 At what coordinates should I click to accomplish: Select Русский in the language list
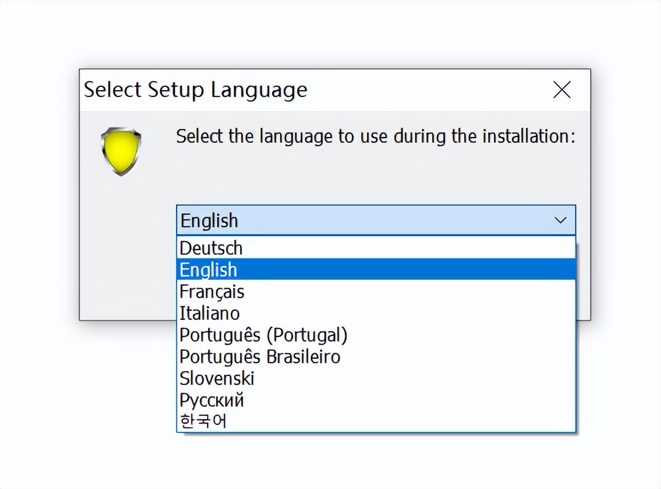[x=212, y=400]
